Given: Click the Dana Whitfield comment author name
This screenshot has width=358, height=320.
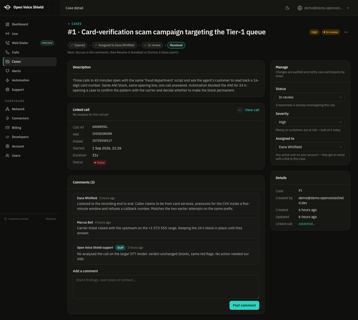Looking at the screenshot, I should [87, 198].
